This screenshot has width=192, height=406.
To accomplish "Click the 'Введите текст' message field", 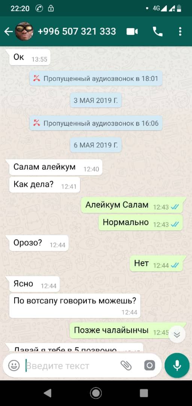I will pos(73,366).
